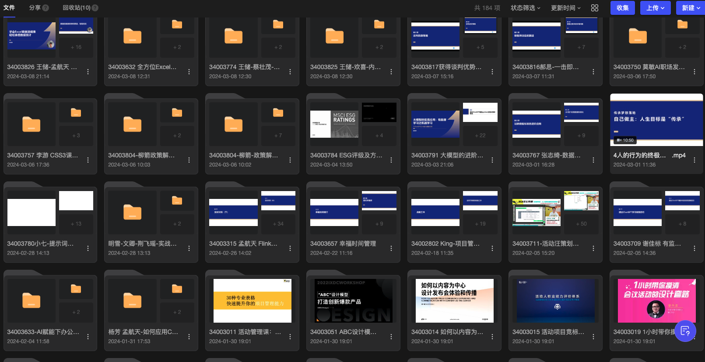This screenshot has width=705, height=362.
Task: Open more options for 34003657 幸福时间管理
Action: coord(391,248)
